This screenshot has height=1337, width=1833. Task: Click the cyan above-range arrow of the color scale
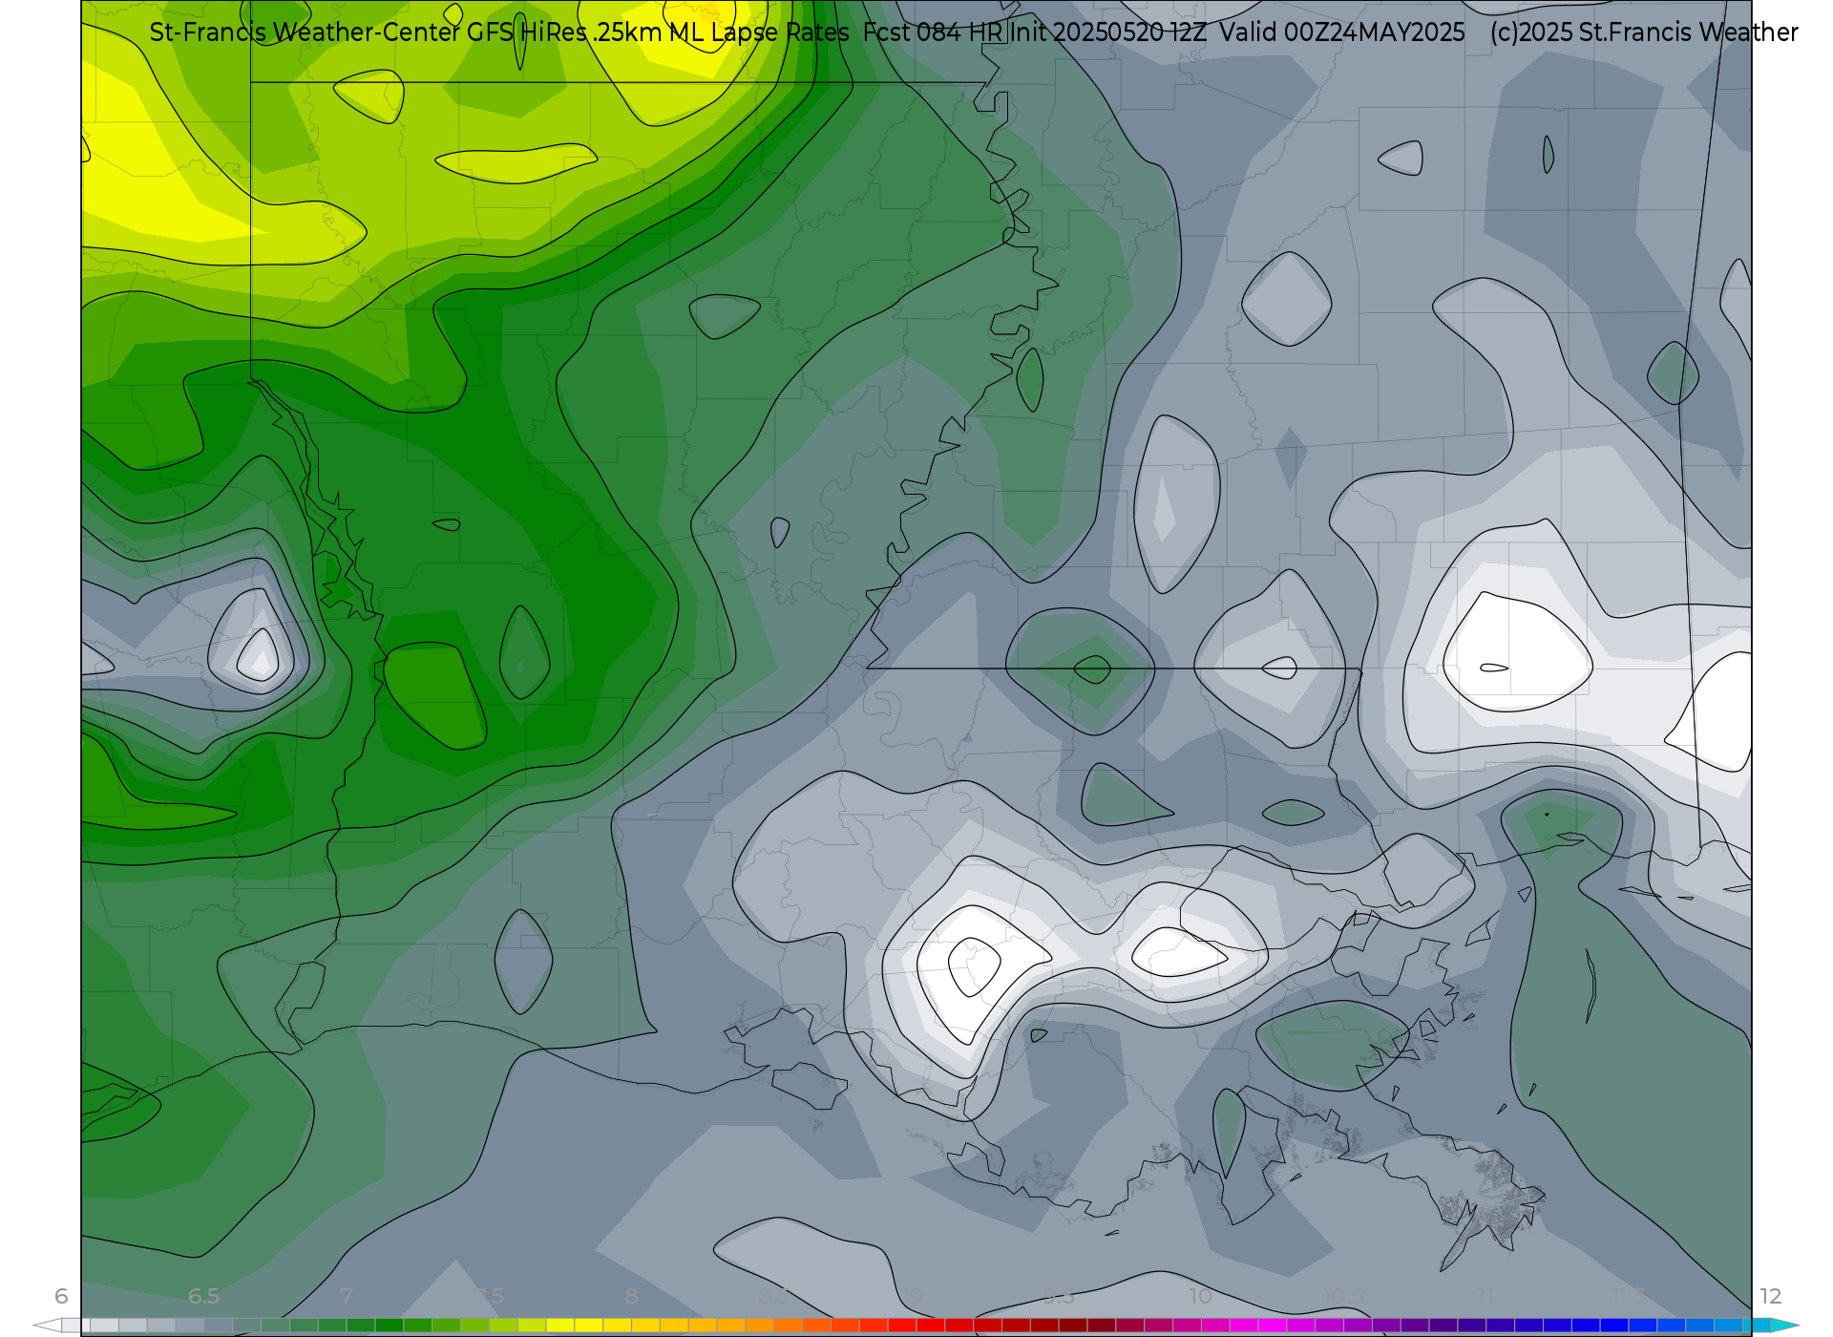(1784, 1326)
